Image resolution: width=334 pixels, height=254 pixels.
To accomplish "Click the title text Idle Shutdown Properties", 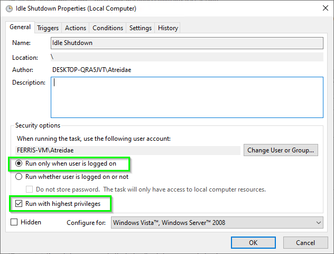I will (x=76, y=8).
